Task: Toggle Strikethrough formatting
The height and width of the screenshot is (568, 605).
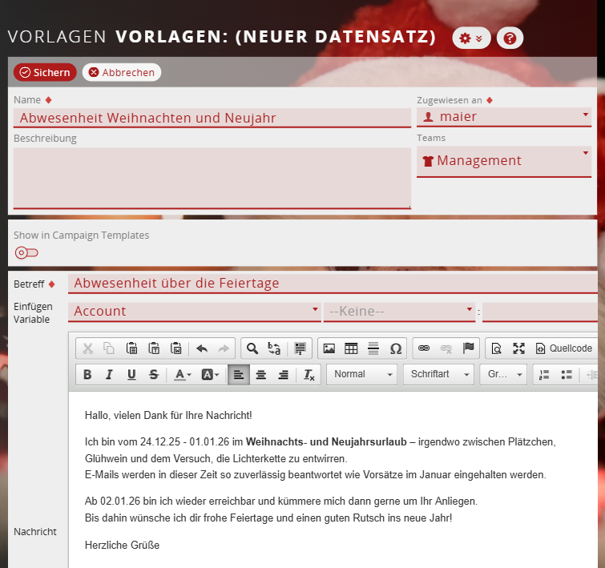Action: (x=154, y=374)
